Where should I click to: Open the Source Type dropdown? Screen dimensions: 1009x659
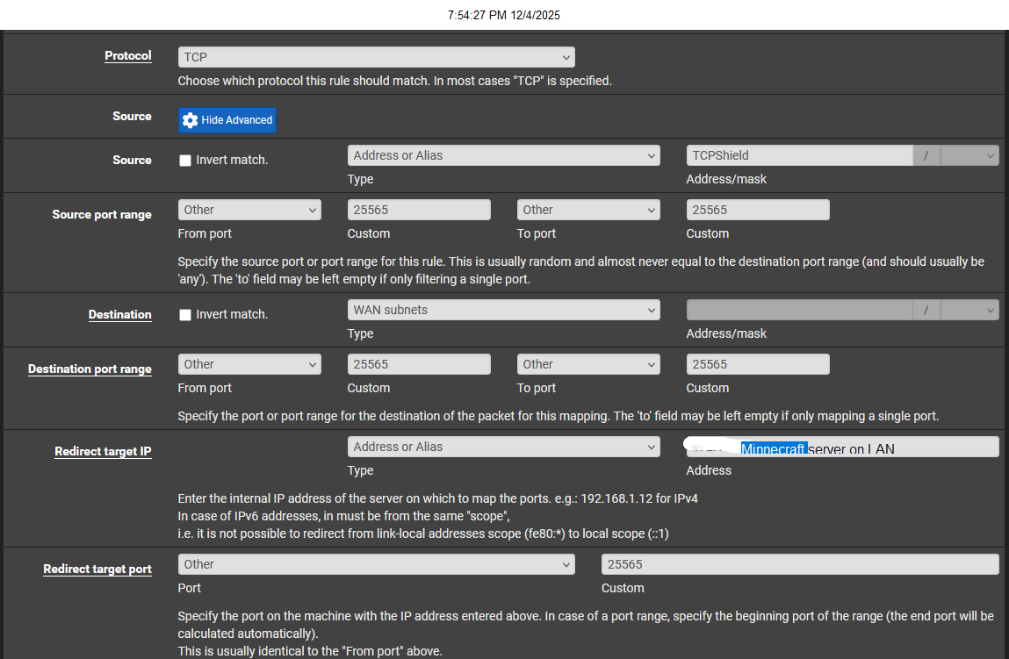pyautogui.click(x=503, y=154)
